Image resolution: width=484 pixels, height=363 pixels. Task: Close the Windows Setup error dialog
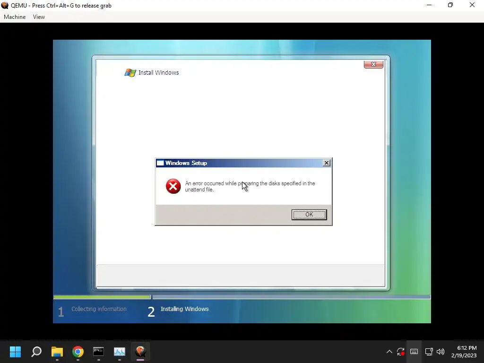[x=326, y=163]
